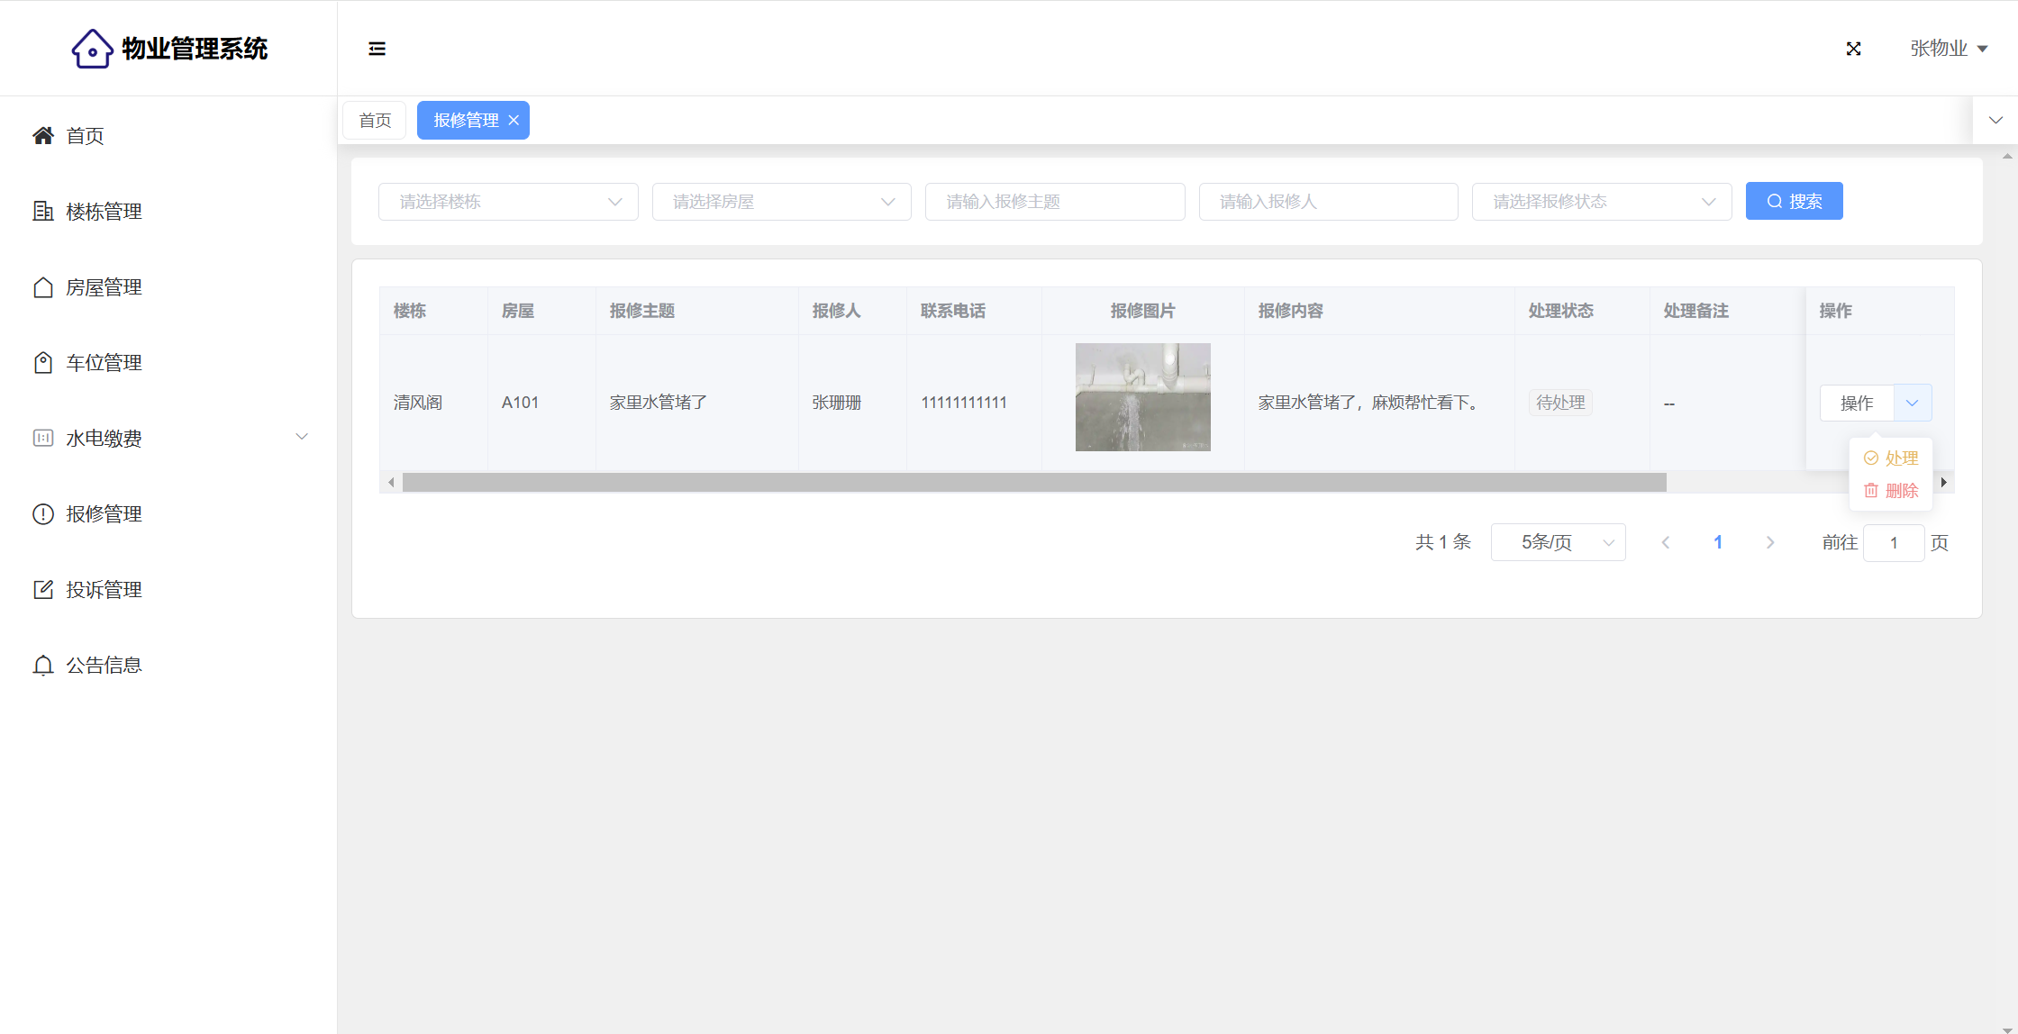Screen dimensions: 2018x1034
Task: Click the 操作 button in table row
Action: [1856, 403]
